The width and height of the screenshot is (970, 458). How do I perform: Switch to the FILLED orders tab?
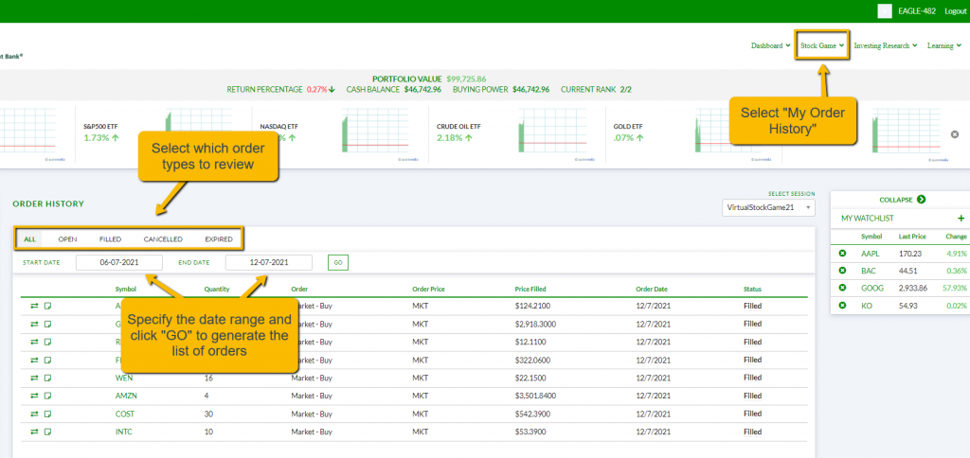pos(110,239)
